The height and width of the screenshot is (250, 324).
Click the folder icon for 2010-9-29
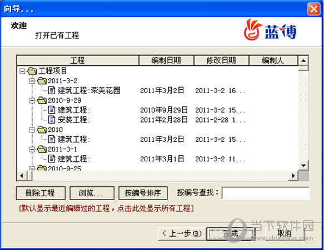pyautogui.click(x=42, y=100)
